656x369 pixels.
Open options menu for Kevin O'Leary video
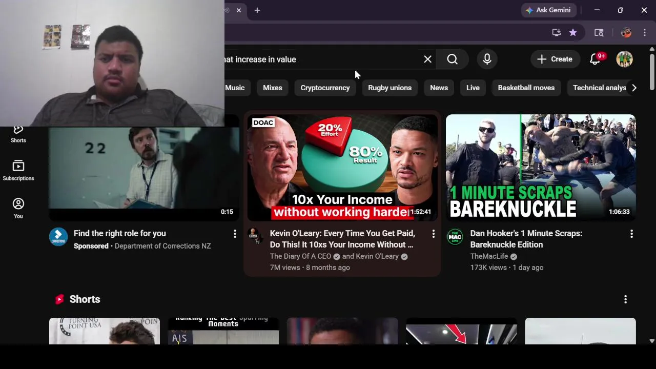pos(433,234)
